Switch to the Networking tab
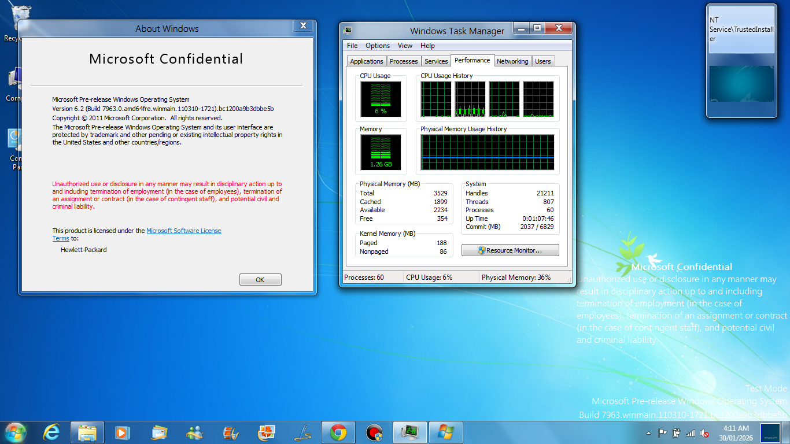This screenshot has height=444, width=790. (512, 61)
